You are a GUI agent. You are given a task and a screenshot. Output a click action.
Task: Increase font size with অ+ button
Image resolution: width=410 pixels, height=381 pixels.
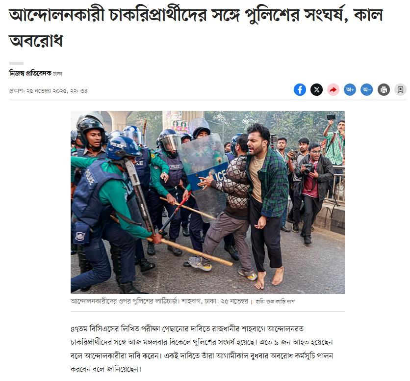[350, 90]
